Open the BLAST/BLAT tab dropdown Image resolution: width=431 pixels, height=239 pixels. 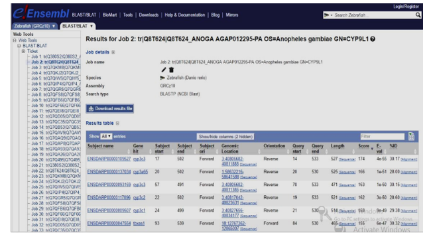(x=92, y=26)
